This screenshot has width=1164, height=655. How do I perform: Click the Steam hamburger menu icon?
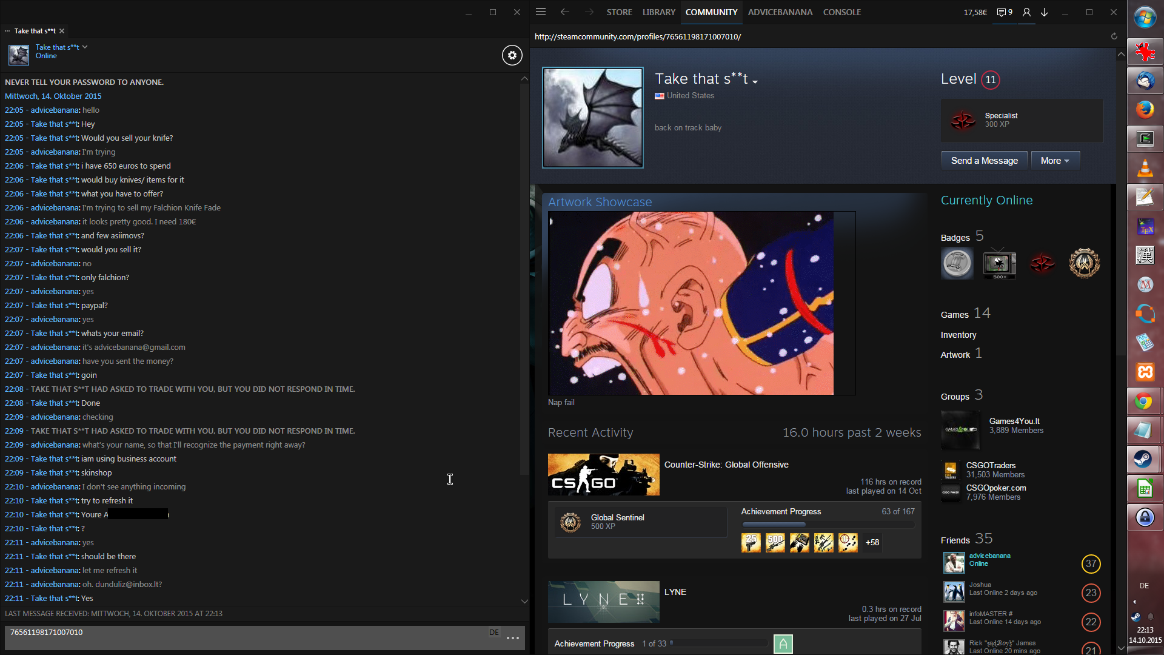tap(541, 12)
